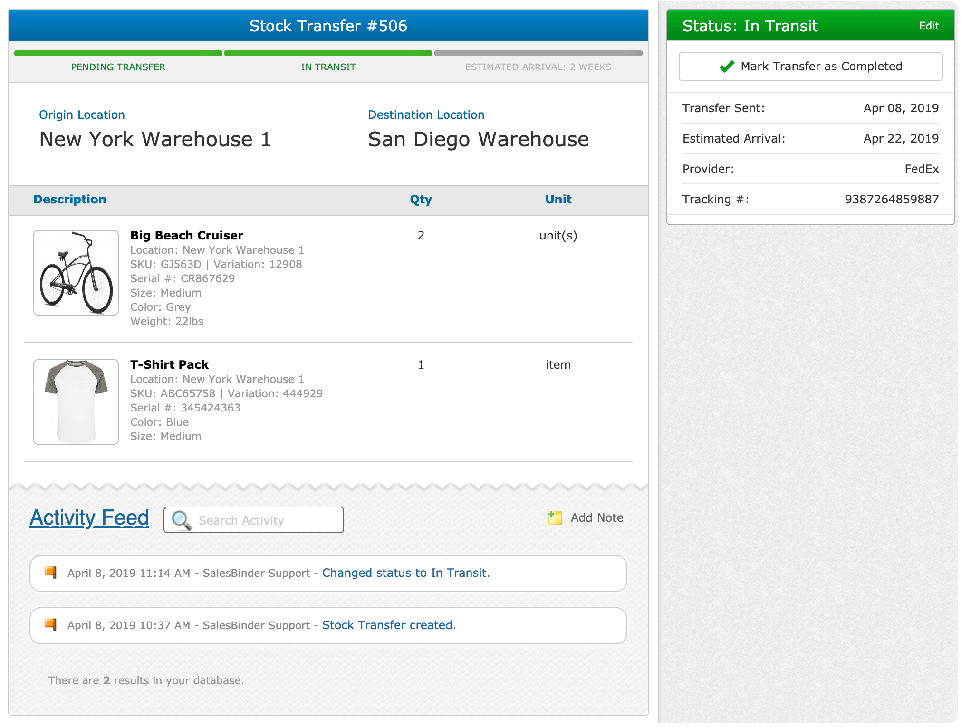Open Big Beach Cruiser item title
The height and width of the screenshot is (727, 961).
click(x=187, y=235)
